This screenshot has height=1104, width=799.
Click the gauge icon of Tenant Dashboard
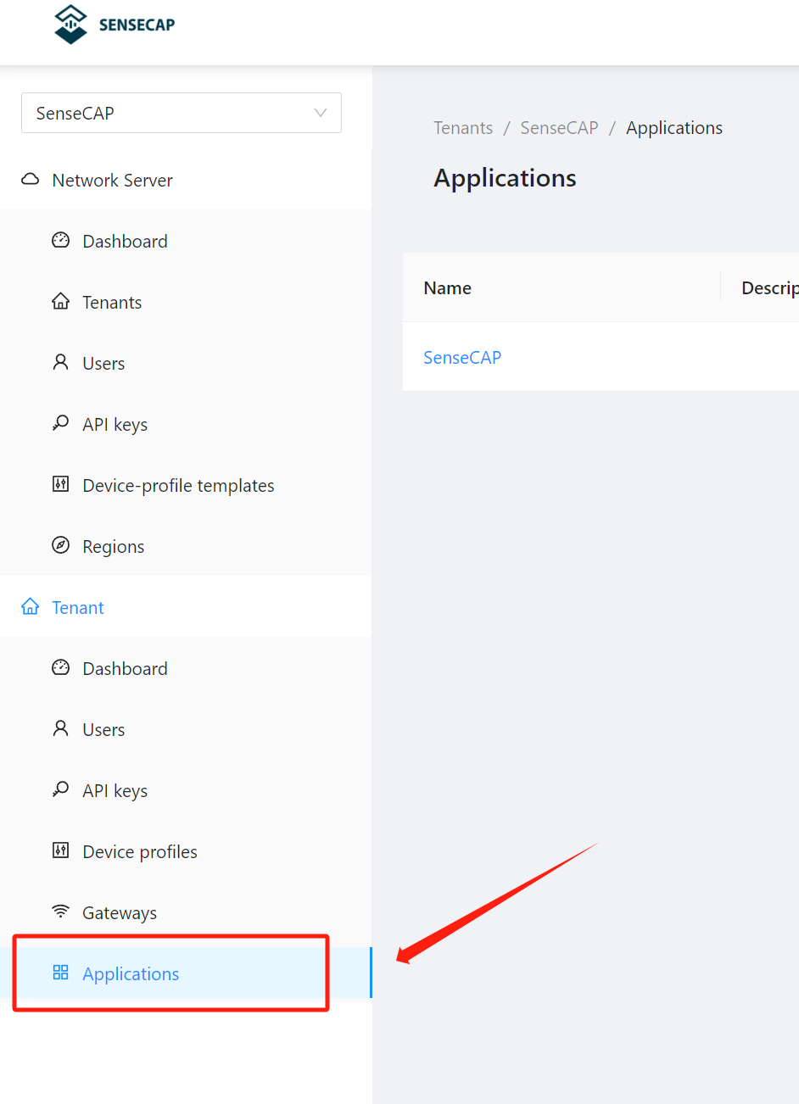tap(60, 667)
